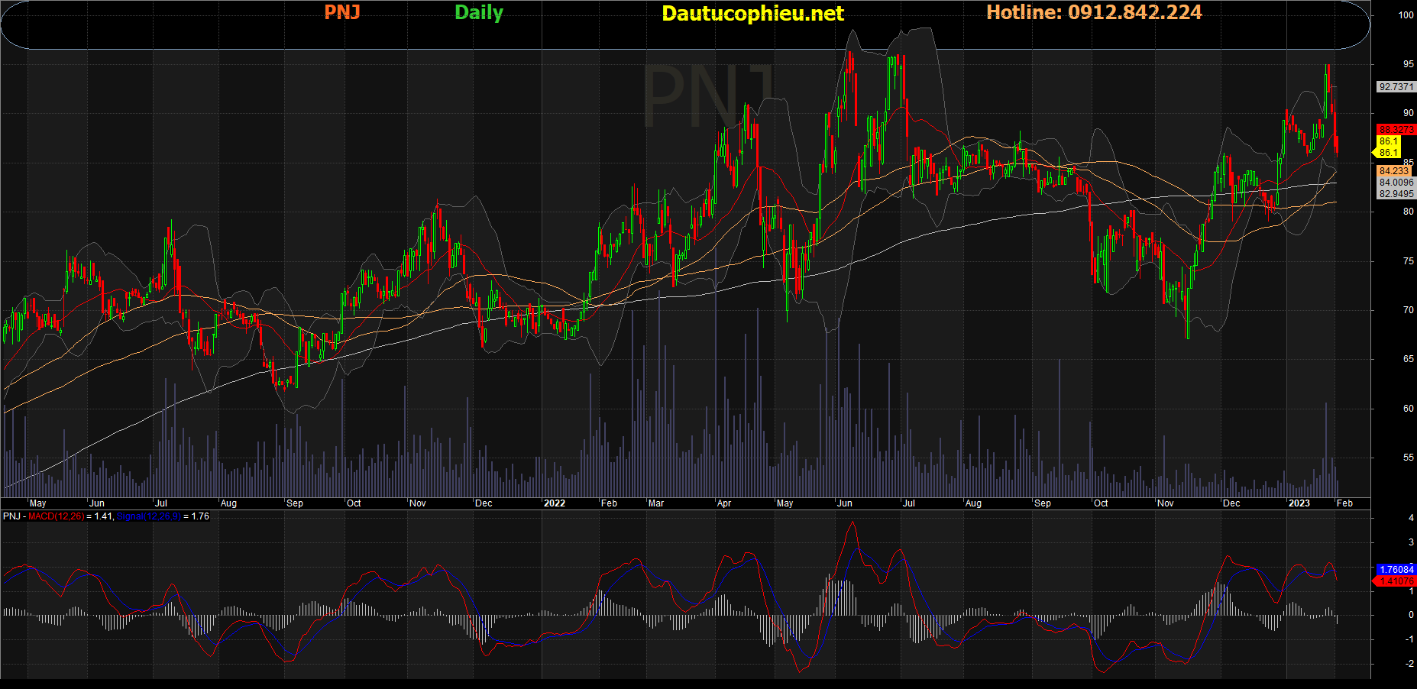The height and width of the screenshot is (689, 1417).
Task: Jump to the 2023 marker on time axis
Action: point(1299,503)
